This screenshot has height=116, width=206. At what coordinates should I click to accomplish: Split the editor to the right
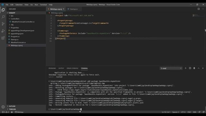[199, 9]
